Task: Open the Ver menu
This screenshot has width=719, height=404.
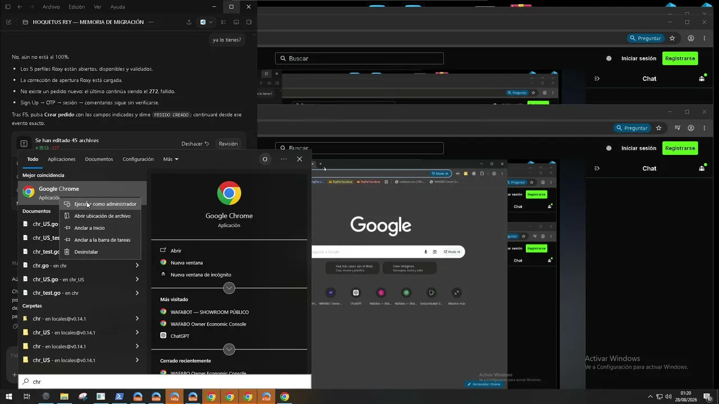Action: pos(98,7)
